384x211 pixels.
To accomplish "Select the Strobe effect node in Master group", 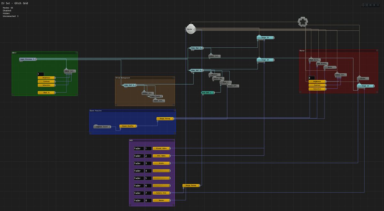I will 363,78.
